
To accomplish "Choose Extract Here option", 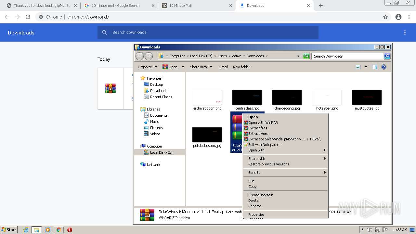I will click(286, 134).
